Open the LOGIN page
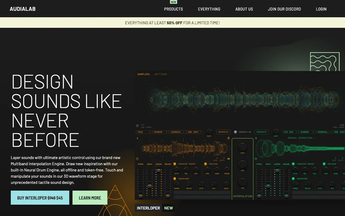This screenshot has height=216, width=345. tap(321, 9)
